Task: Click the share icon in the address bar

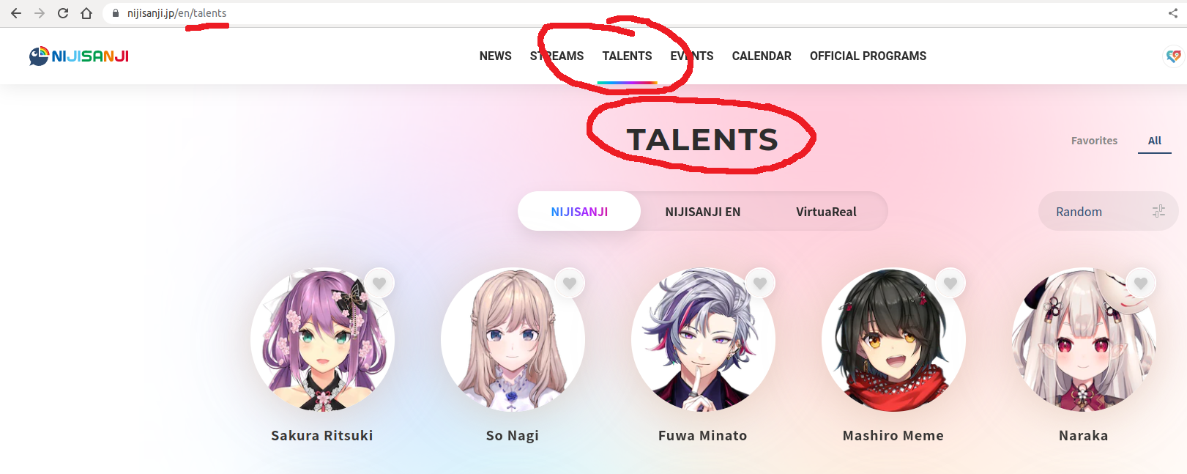Action: tap(1172, 13)
